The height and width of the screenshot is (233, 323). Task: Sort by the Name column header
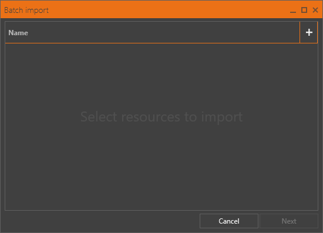pos(152,32)
